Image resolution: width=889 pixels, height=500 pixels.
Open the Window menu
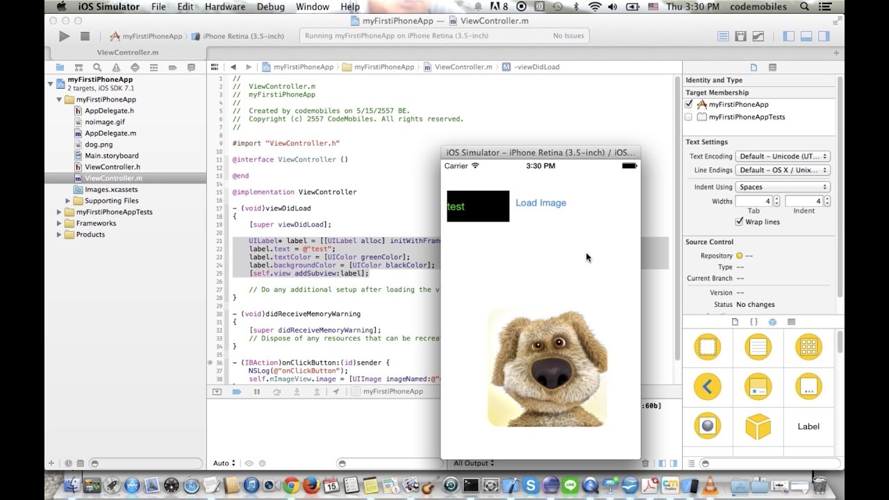point(313,7)
